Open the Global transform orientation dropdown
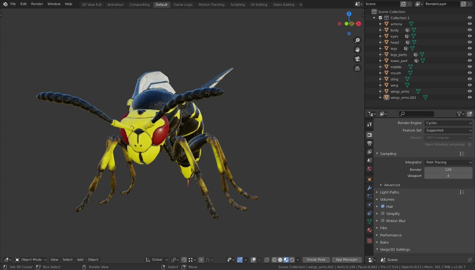Image resolution: width=475 pixels, height=270 pixels. (156, 260)
